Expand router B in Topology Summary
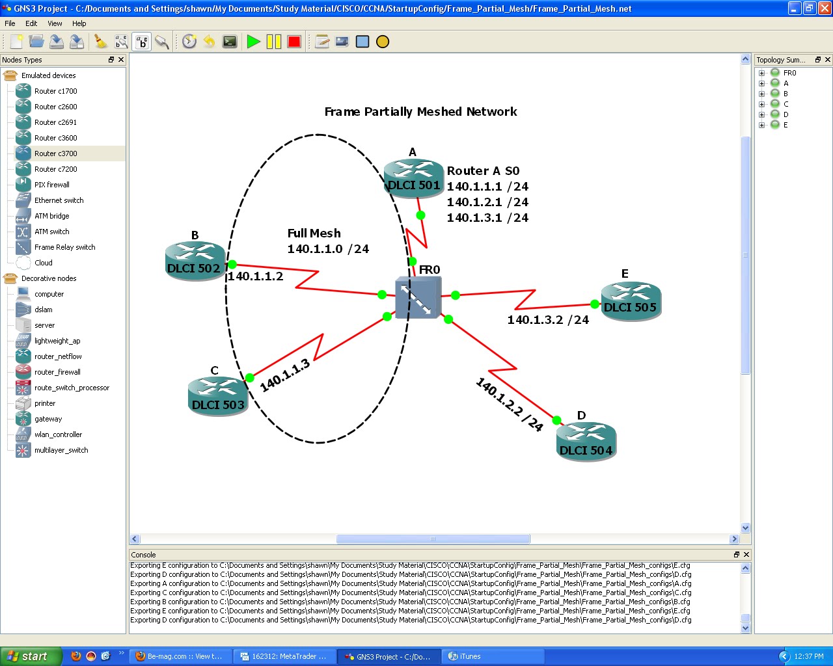Viewport: 833px width, 666px height. click(761, 94)
